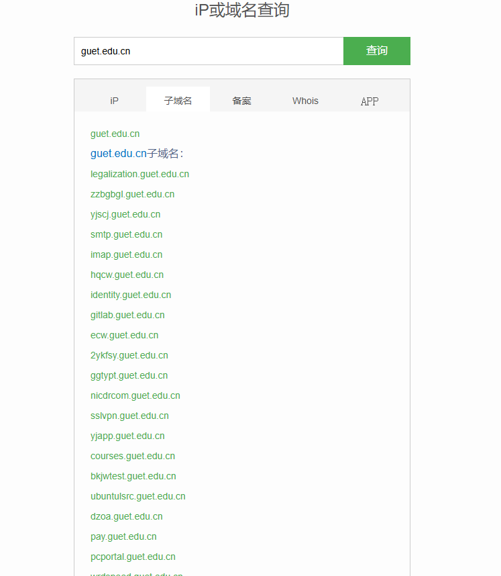
Task: Click bkjwtest.guet.edu.cn link
Action: click(x=133, y=477)
